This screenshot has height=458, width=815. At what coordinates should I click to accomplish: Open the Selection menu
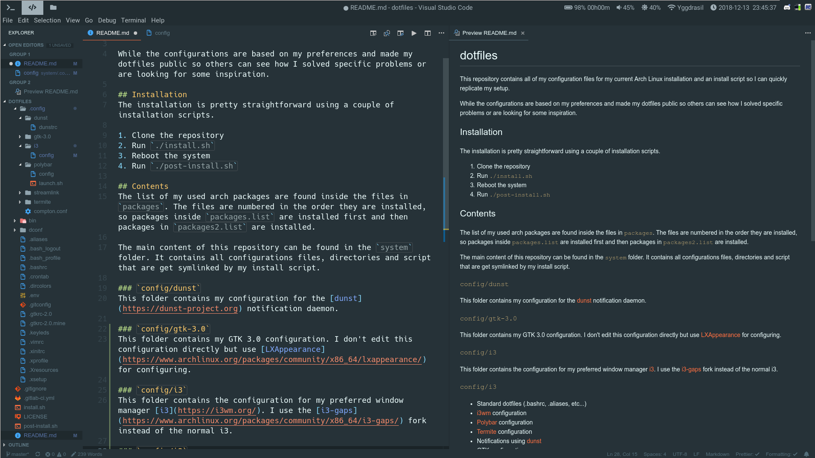click(47, 20)
